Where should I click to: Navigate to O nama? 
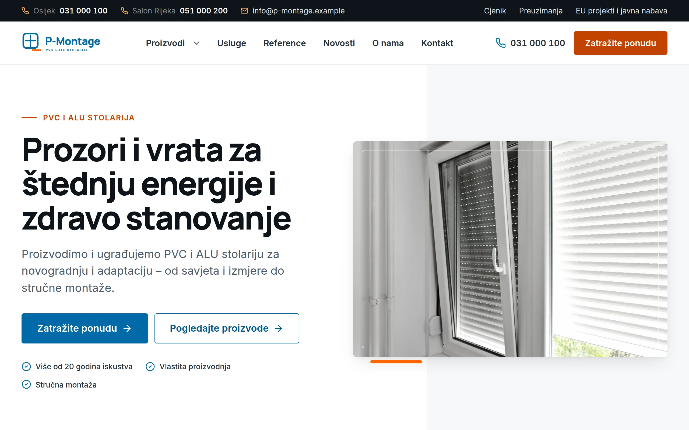click(388, 43)
